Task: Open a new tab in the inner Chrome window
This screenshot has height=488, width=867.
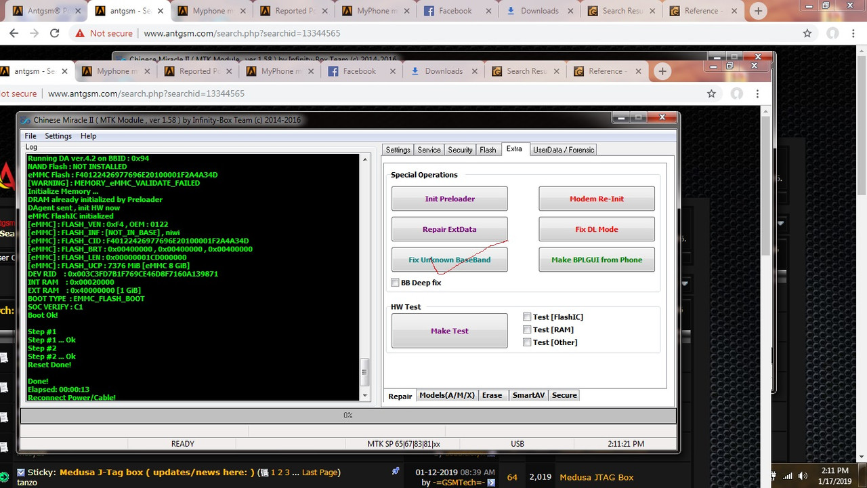Action: click(x=662, y=71)
